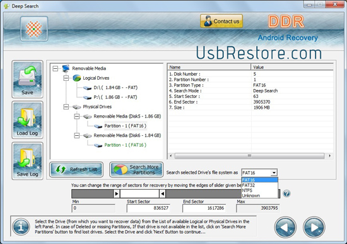
Task: Click the '1. Disk Number :' row
Action: 250,74
